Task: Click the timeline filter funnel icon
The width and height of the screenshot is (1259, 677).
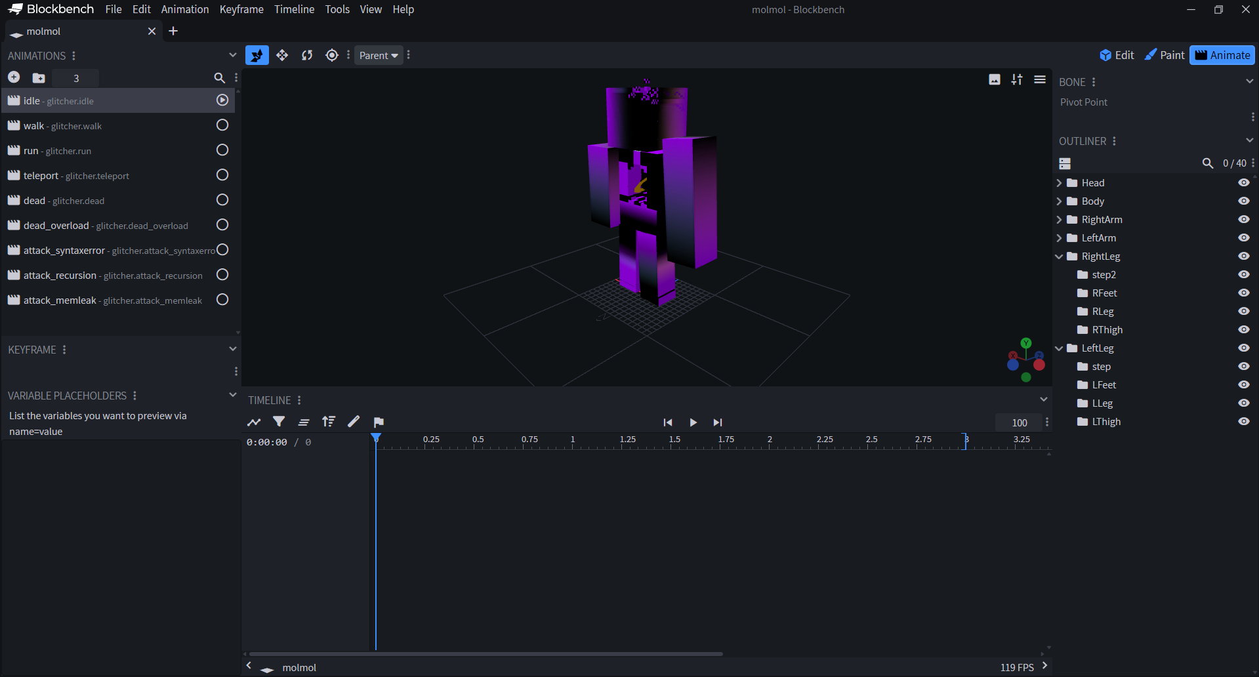Action: 279,422
